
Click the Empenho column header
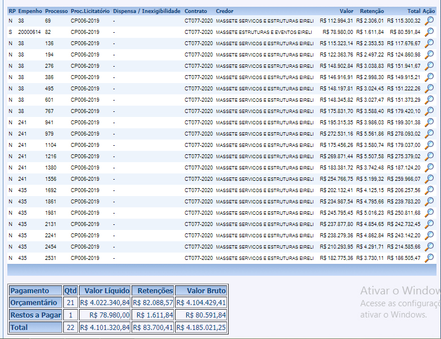tap(30, 11)
